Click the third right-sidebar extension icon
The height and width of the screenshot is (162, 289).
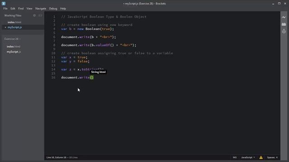(x=284, y=31)
